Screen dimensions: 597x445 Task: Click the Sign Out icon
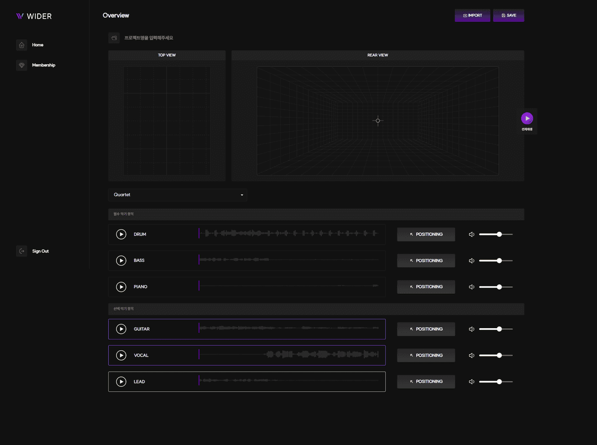pyautogui.click(x=22, y=251)
